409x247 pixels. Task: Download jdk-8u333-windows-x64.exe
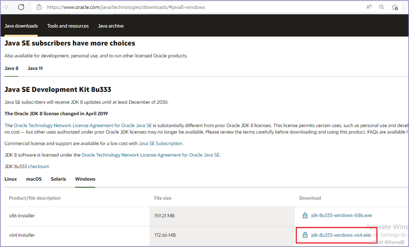tap(341, 235)
